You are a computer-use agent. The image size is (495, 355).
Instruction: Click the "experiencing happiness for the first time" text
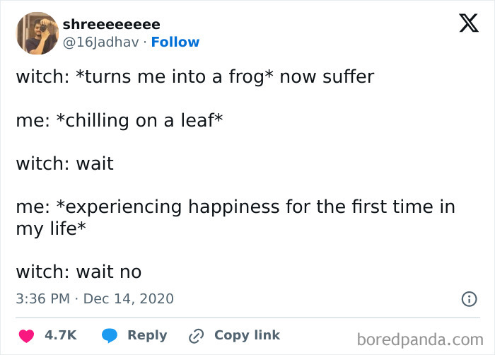coord(235,207)
